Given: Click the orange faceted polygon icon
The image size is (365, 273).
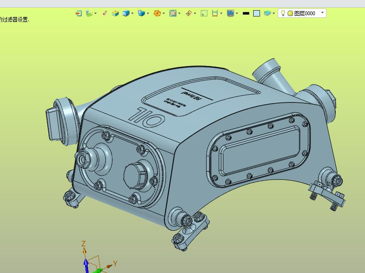Looking at the screenshot, I should point(157,13).
